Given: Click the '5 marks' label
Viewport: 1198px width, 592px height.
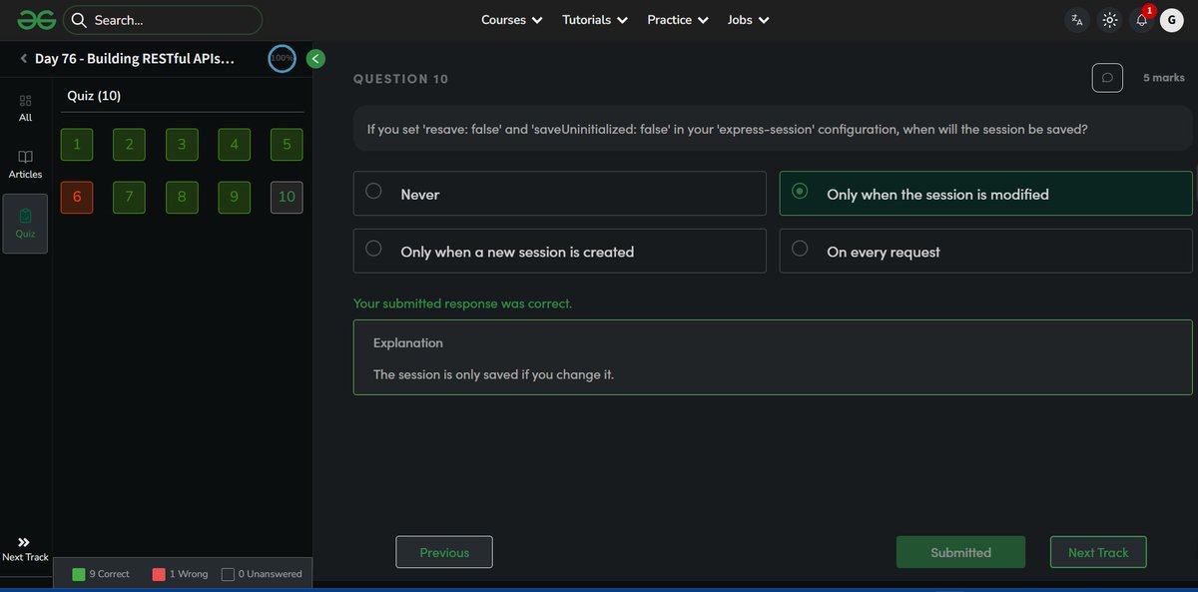Looking at the screenshot, I should (x=1164, y=78).
